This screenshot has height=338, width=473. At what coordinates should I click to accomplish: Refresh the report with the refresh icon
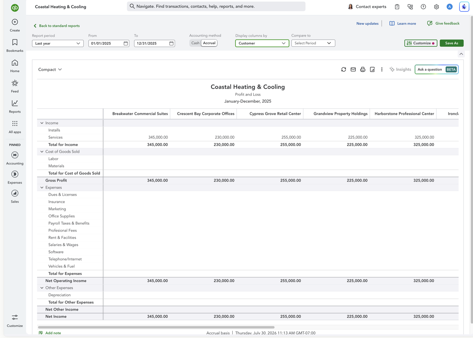[344, 69]
